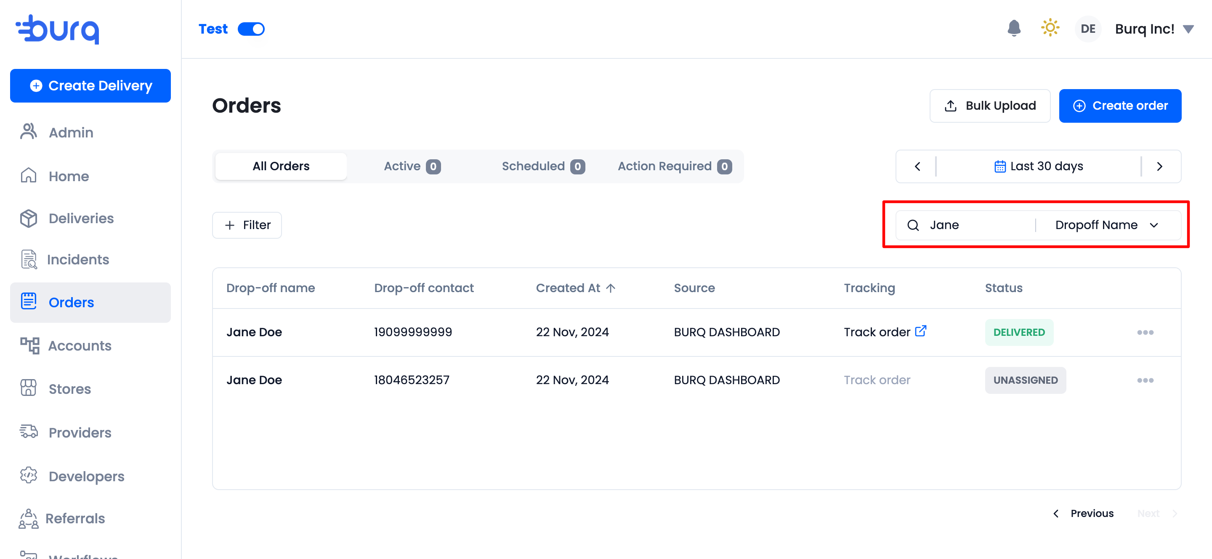Click the sun theme icon
Screen dimensions: 1212x559
click(1050, 28)
